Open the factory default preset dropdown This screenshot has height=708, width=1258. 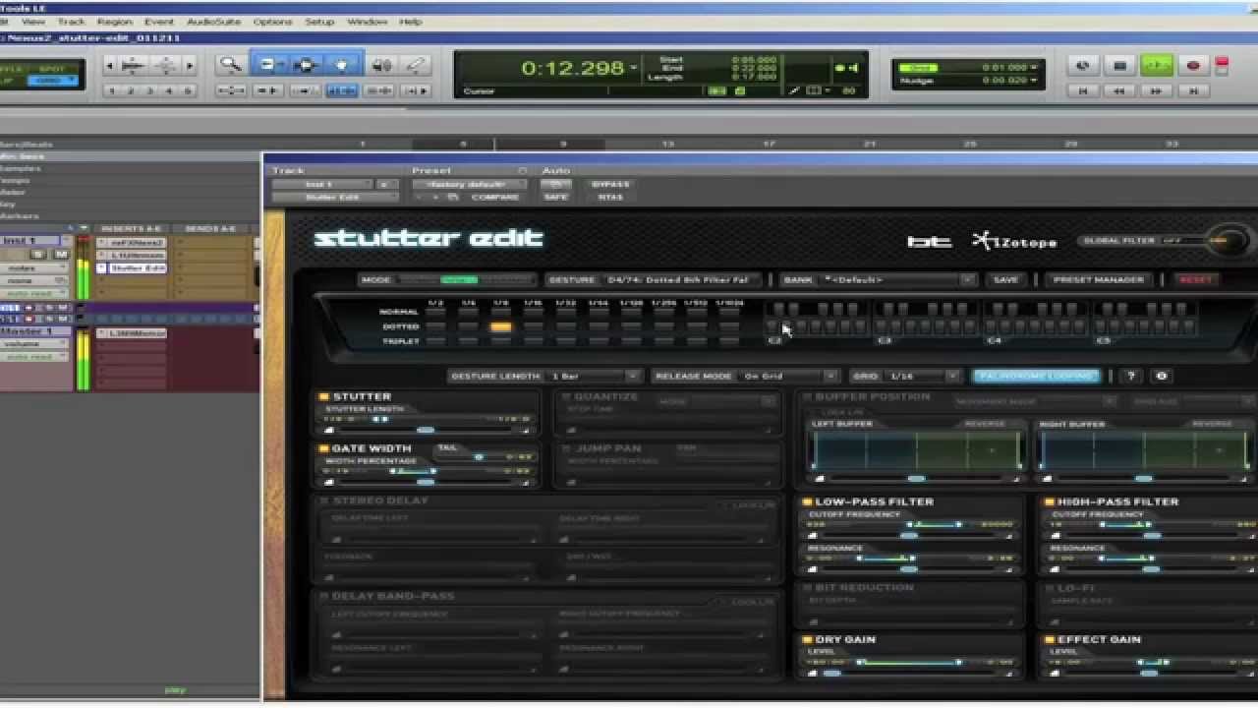click(470, 184)
